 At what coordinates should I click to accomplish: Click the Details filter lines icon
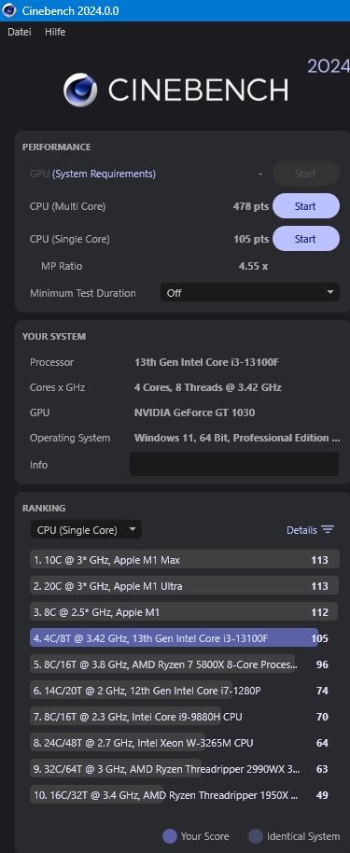point(328,529)
